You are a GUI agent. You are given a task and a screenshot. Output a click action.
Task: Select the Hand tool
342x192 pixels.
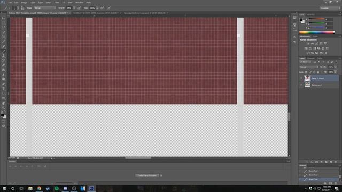3,103
